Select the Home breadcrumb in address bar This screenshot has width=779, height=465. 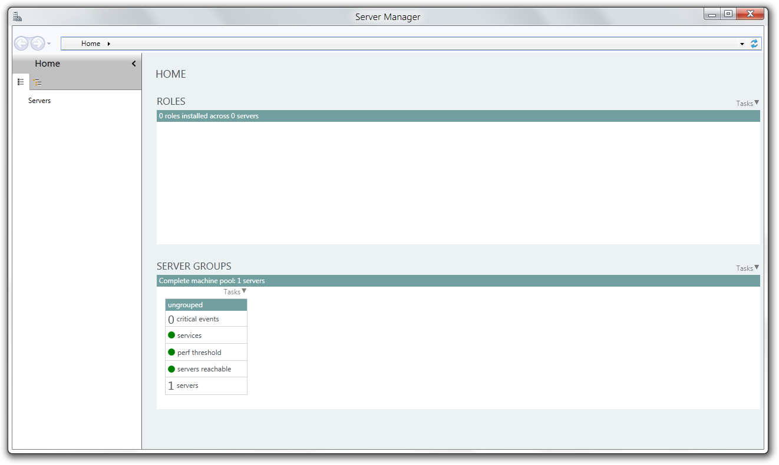pos(91,44)
